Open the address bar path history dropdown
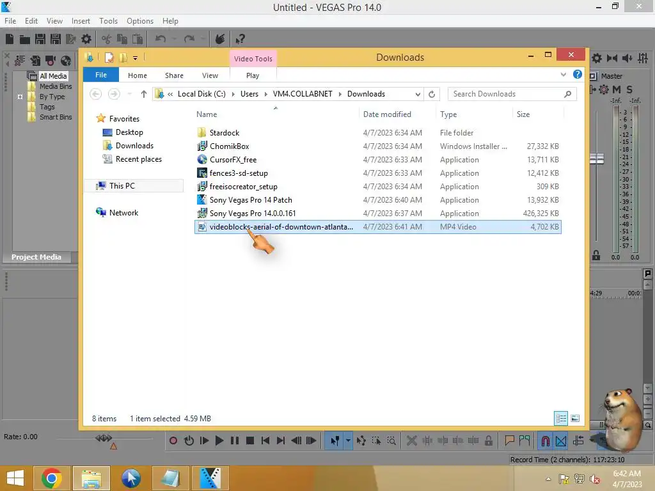 point(418,95)
